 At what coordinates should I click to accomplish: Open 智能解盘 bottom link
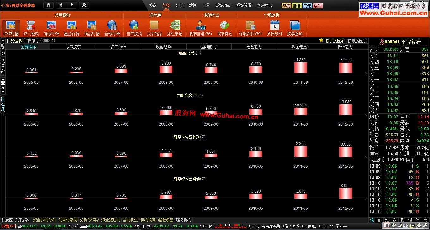coord(166,220)
